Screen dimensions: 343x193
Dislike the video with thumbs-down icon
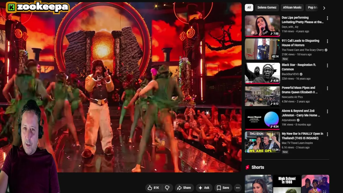[x=167, y=188]
